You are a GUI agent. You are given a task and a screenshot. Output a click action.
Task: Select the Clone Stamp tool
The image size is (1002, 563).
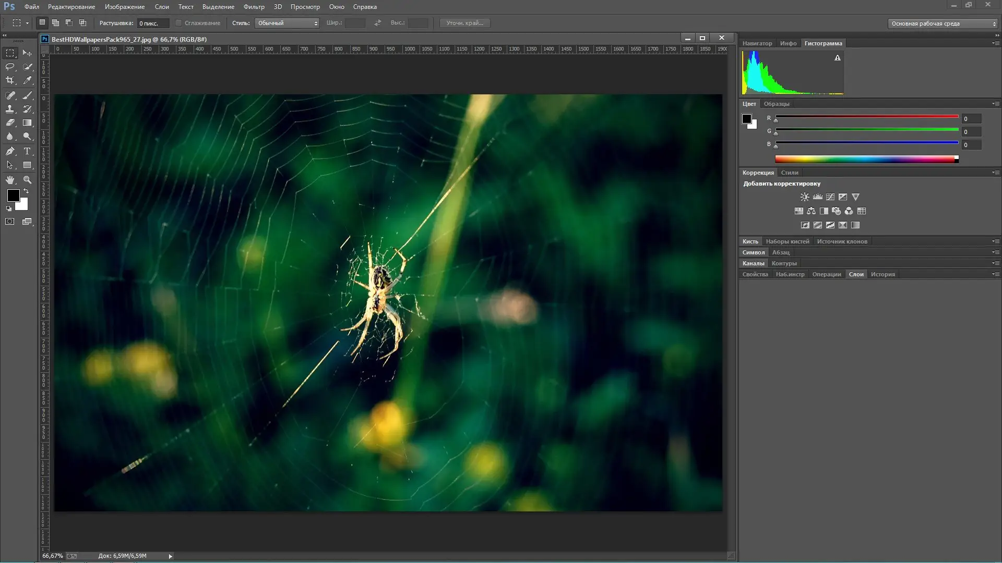10,109
